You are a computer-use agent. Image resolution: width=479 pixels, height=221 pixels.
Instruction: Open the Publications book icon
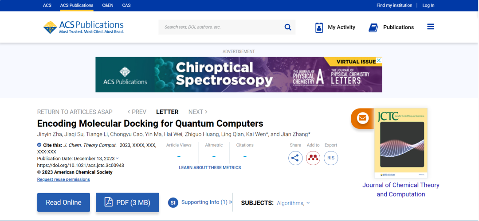click(373, 28)
